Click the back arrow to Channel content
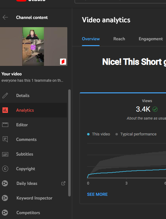The height and width of the screenshot is (219, 166). click(x=5, y=17)
